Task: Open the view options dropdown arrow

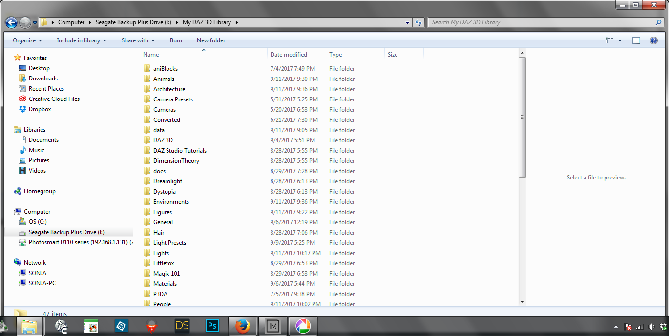Action: click(620, 40)
